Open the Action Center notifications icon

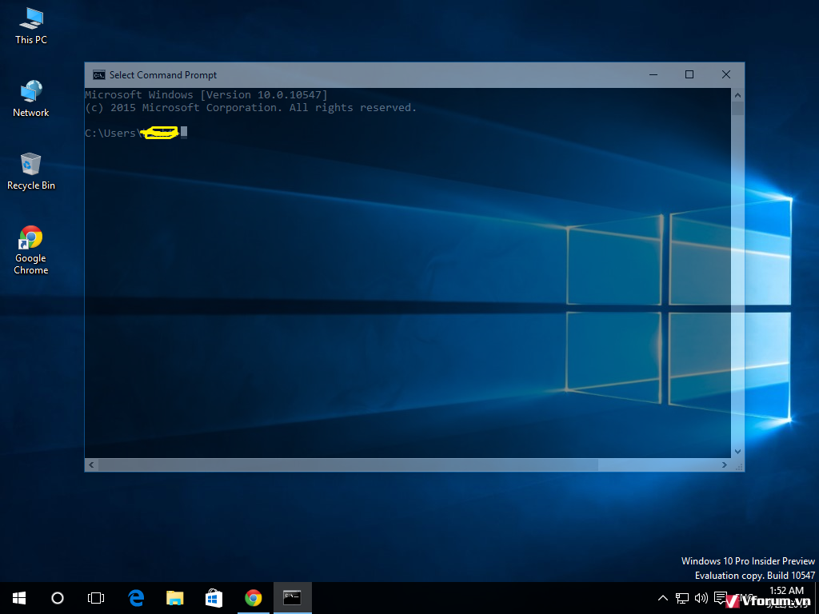coord(721,598)
